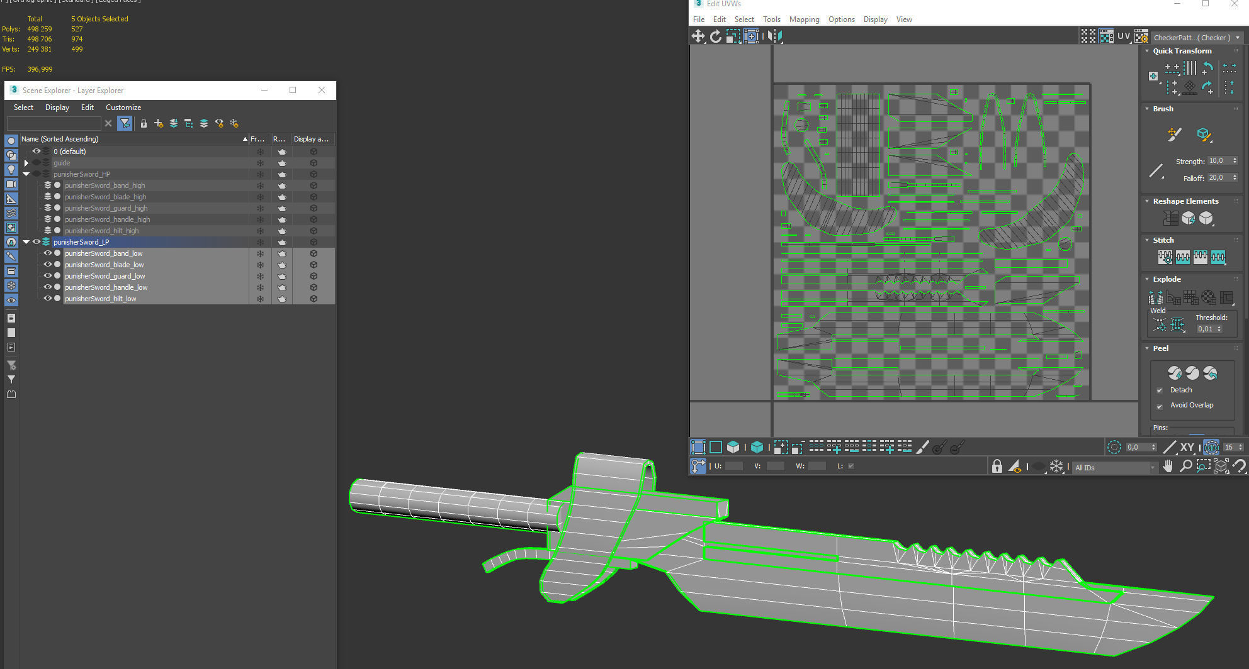Click the U coordinate input field
Image resolution: width=1249 pixels, height=669 pixels.
pyautogui.click(x=734, y=466)
